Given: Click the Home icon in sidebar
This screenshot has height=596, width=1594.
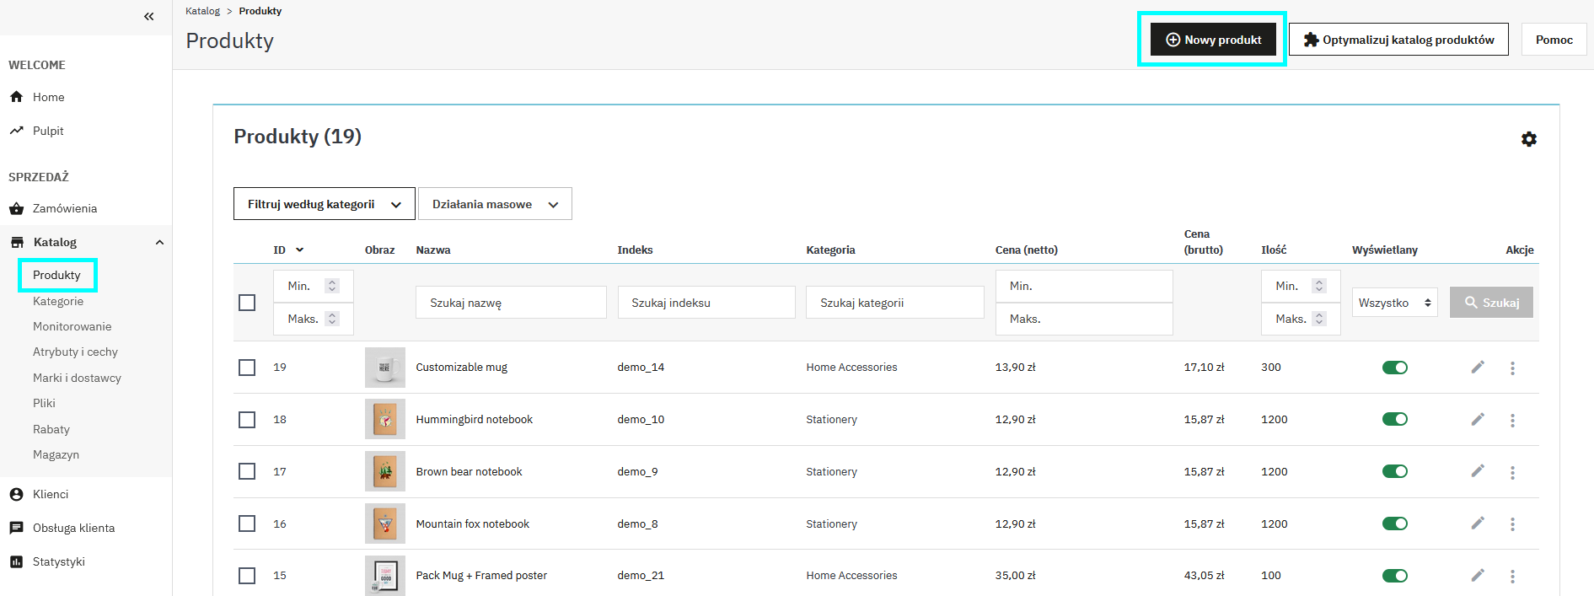Looking at the screenshot, I should pos(16,97).
